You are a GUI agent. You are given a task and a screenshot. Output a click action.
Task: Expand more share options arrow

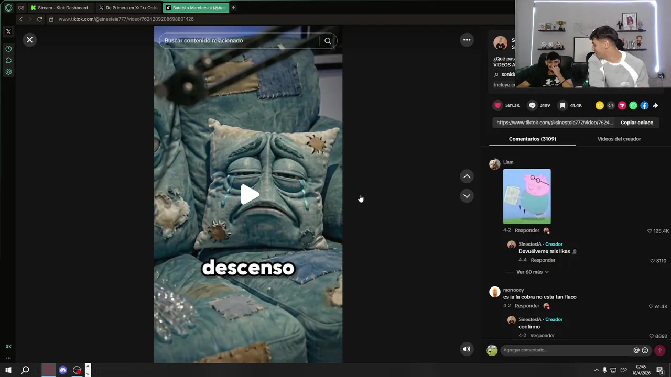[x=655, y=105]
